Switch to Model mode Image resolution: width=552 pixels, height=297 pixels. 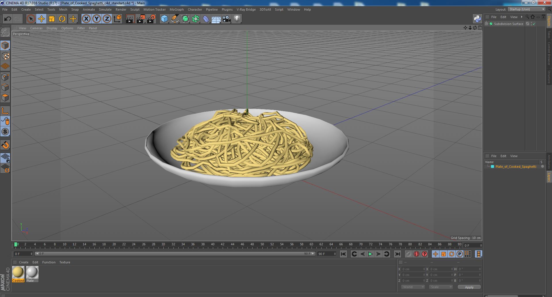click(x=5, y=45)
